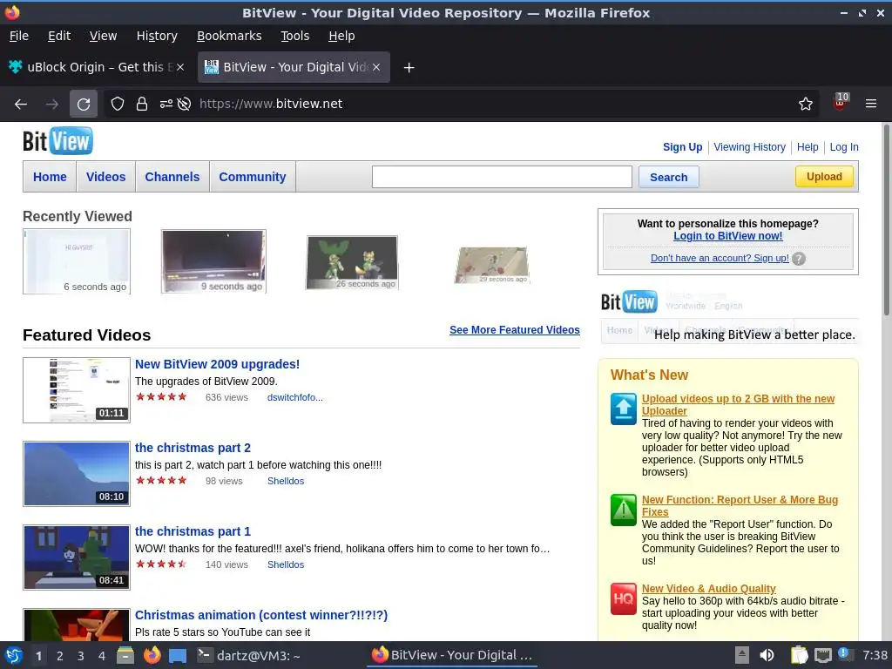
Task: Open Christmas animation contest winner video title
Action: coord(261,615)
